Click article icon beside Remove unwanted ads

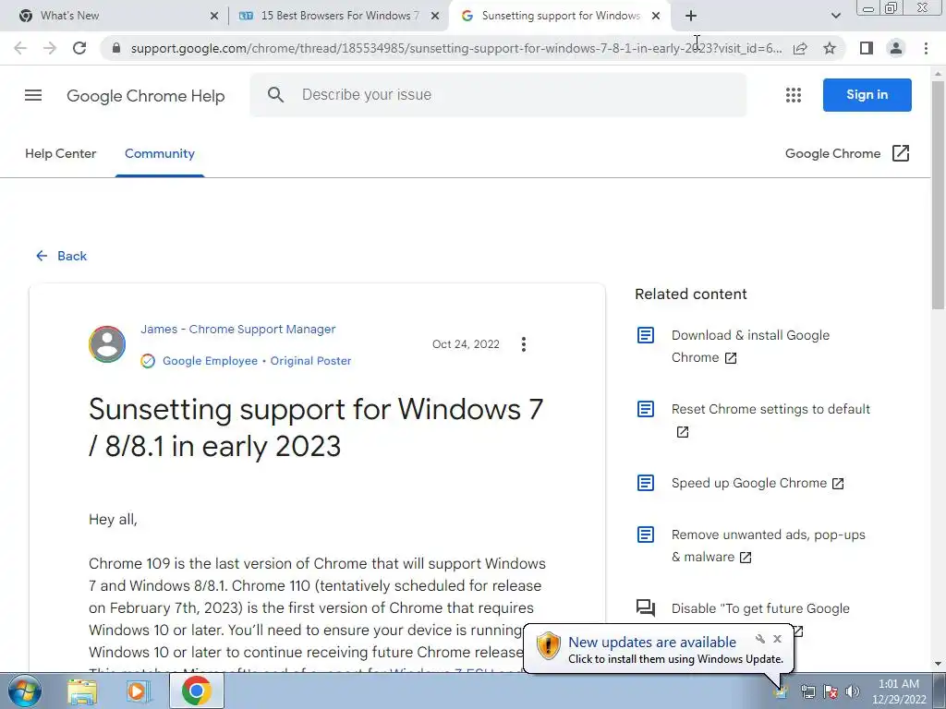pyautogui.click(x=646, y=535)
